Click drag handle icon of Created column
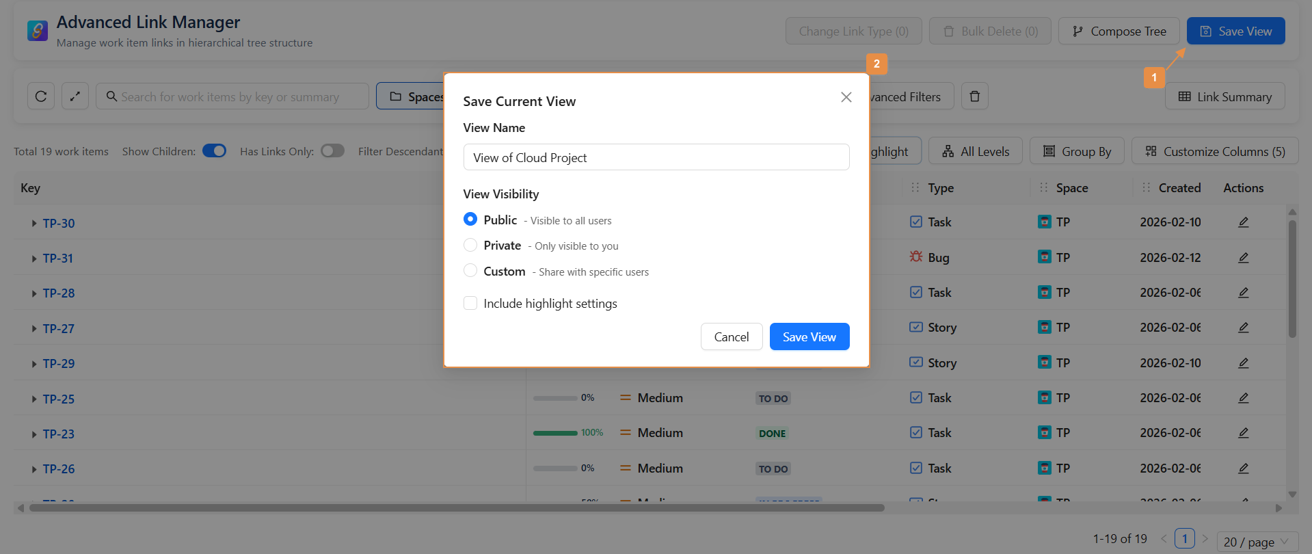This screenshot has height=554, width=1312. 1147,187
